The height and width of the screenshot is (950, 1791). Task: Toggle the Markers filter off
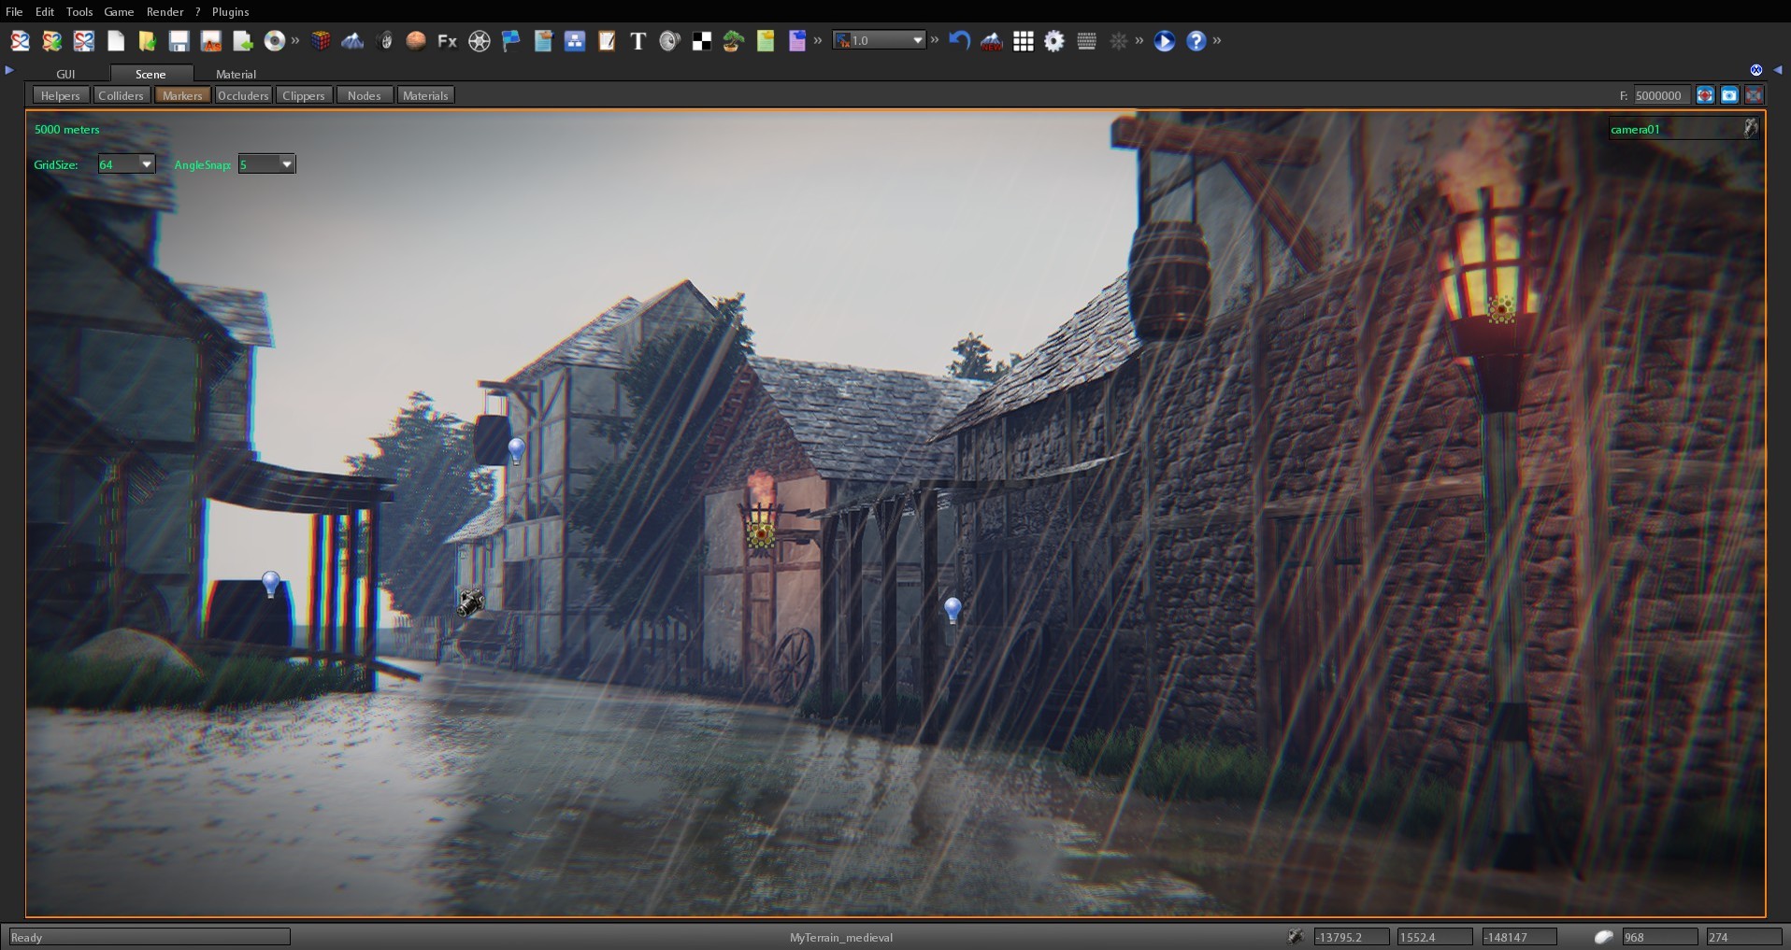pos(182,94)
